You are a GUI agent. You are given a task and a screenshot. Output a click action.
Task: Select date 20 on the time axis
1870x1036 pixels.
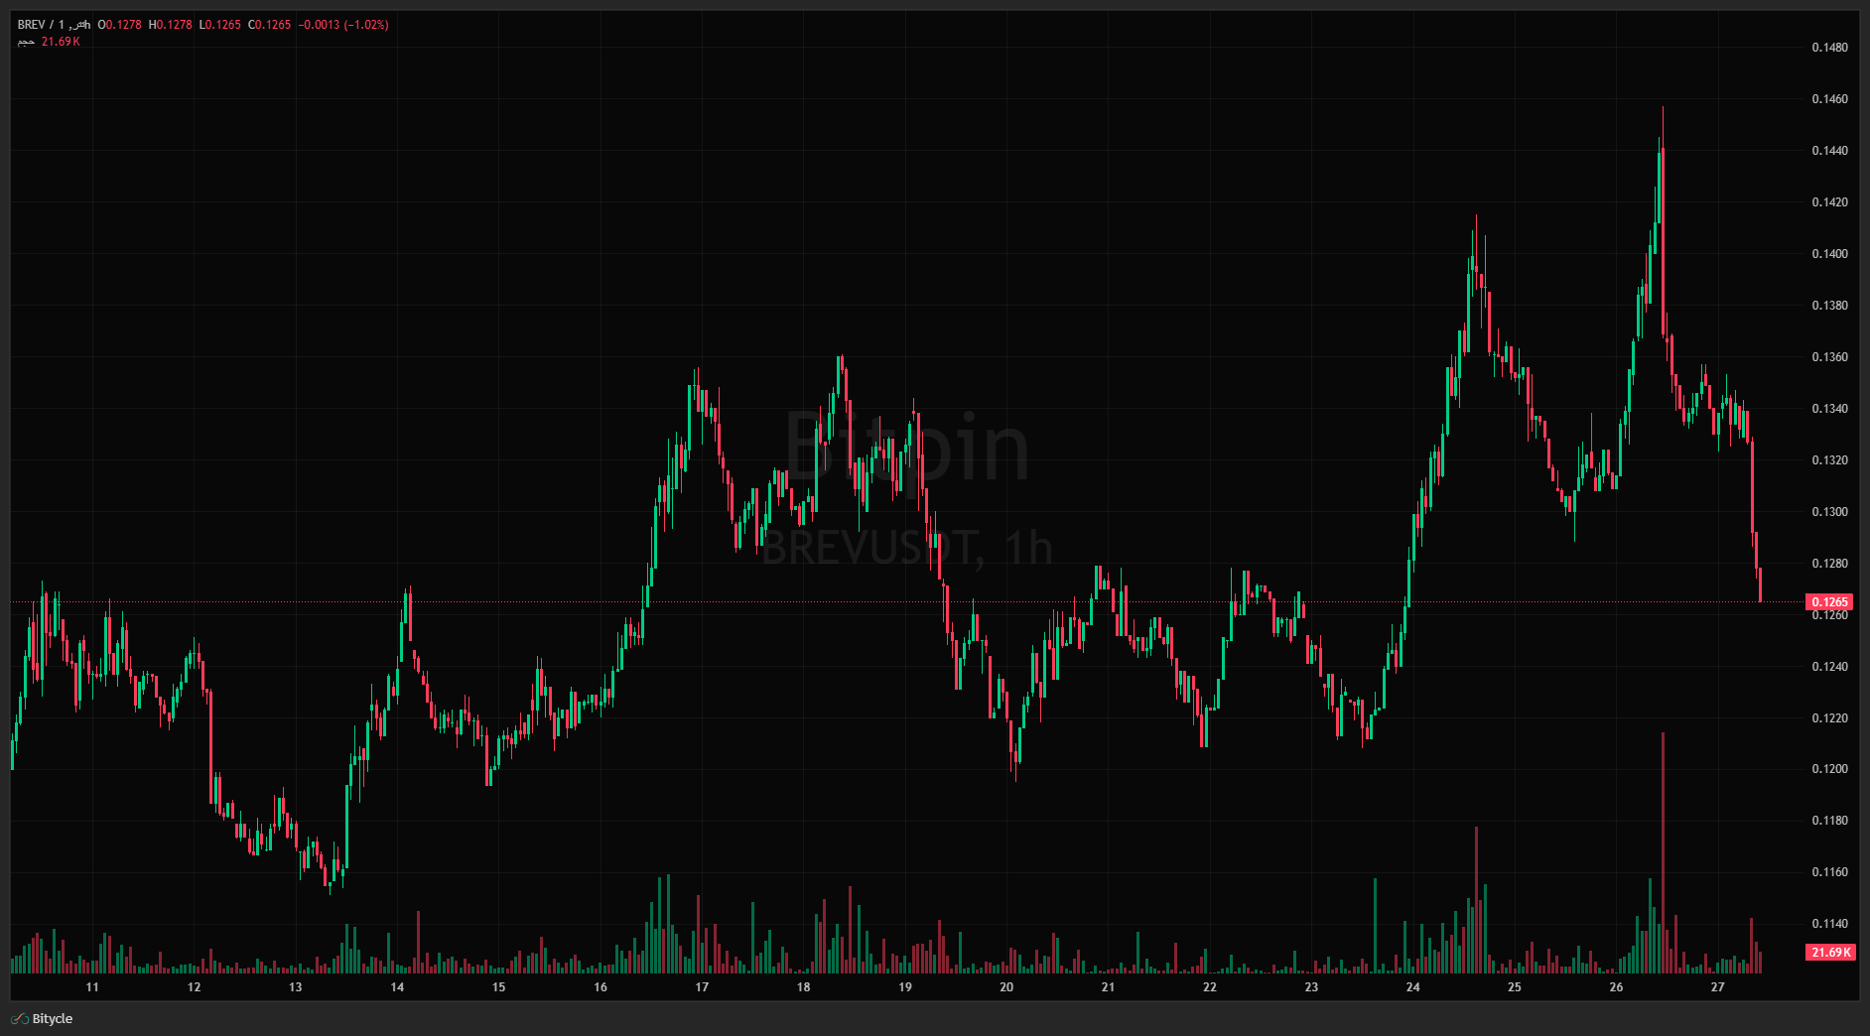click(1006, 987)
